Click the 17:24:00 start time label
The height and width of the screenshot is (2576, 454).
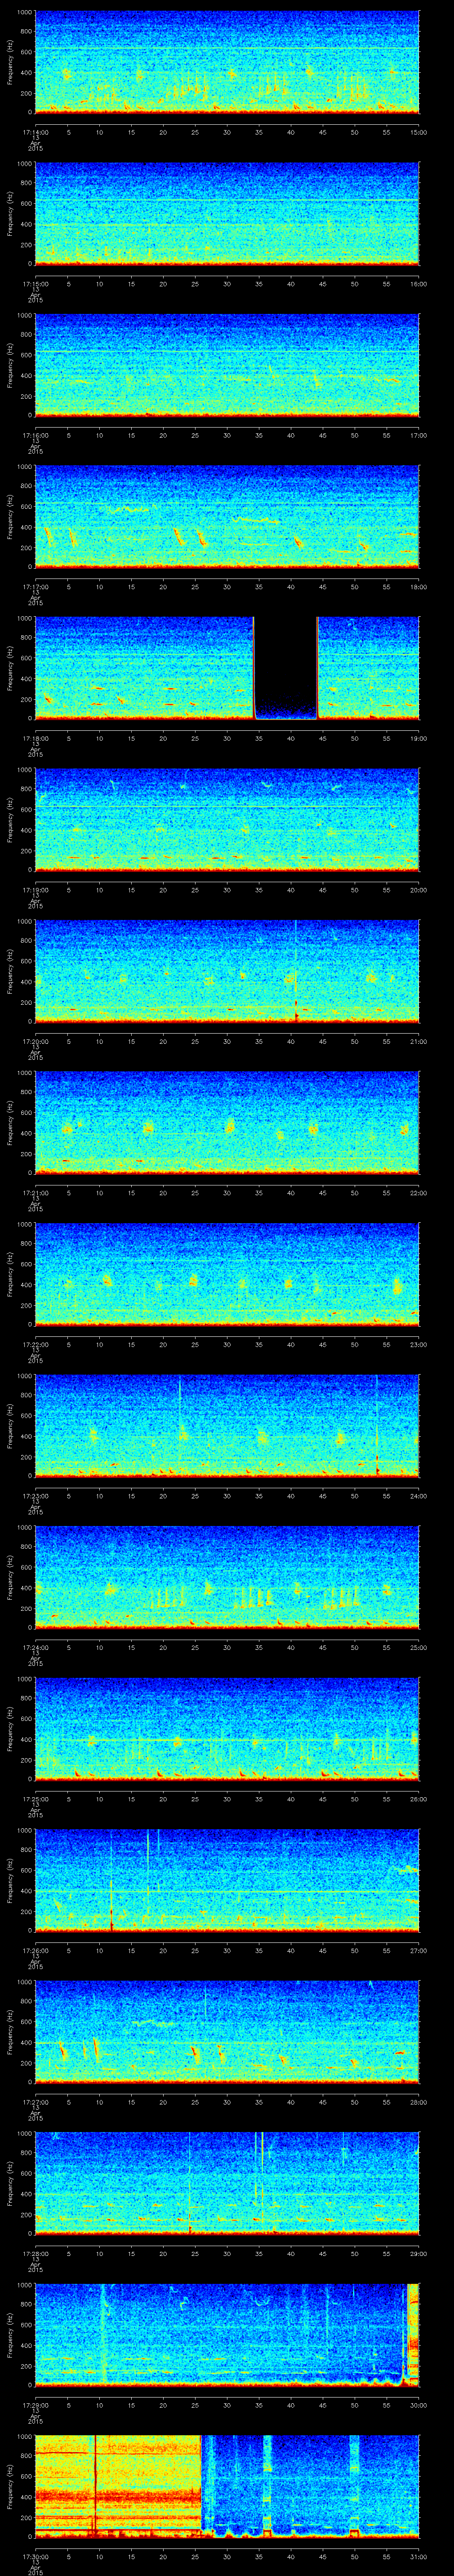35,1647
